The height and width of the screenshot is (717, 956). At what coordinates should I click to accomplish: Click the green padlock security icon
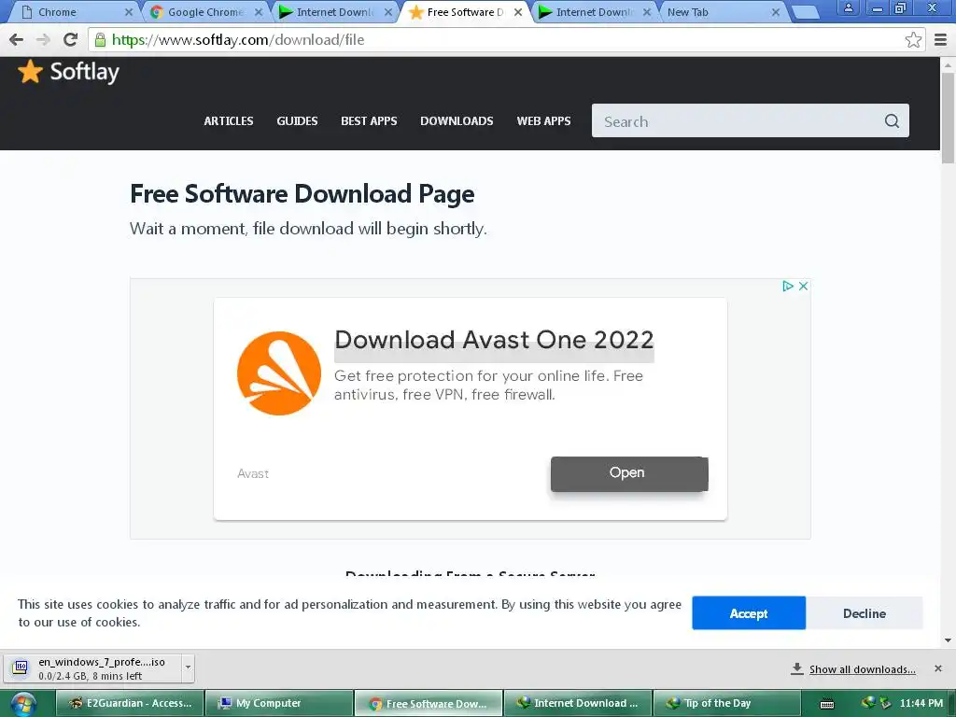100,39
